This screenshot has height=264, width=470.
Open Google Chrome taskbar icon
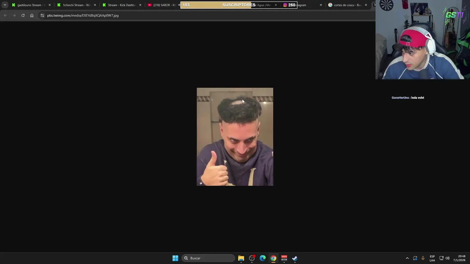[273, 258]
